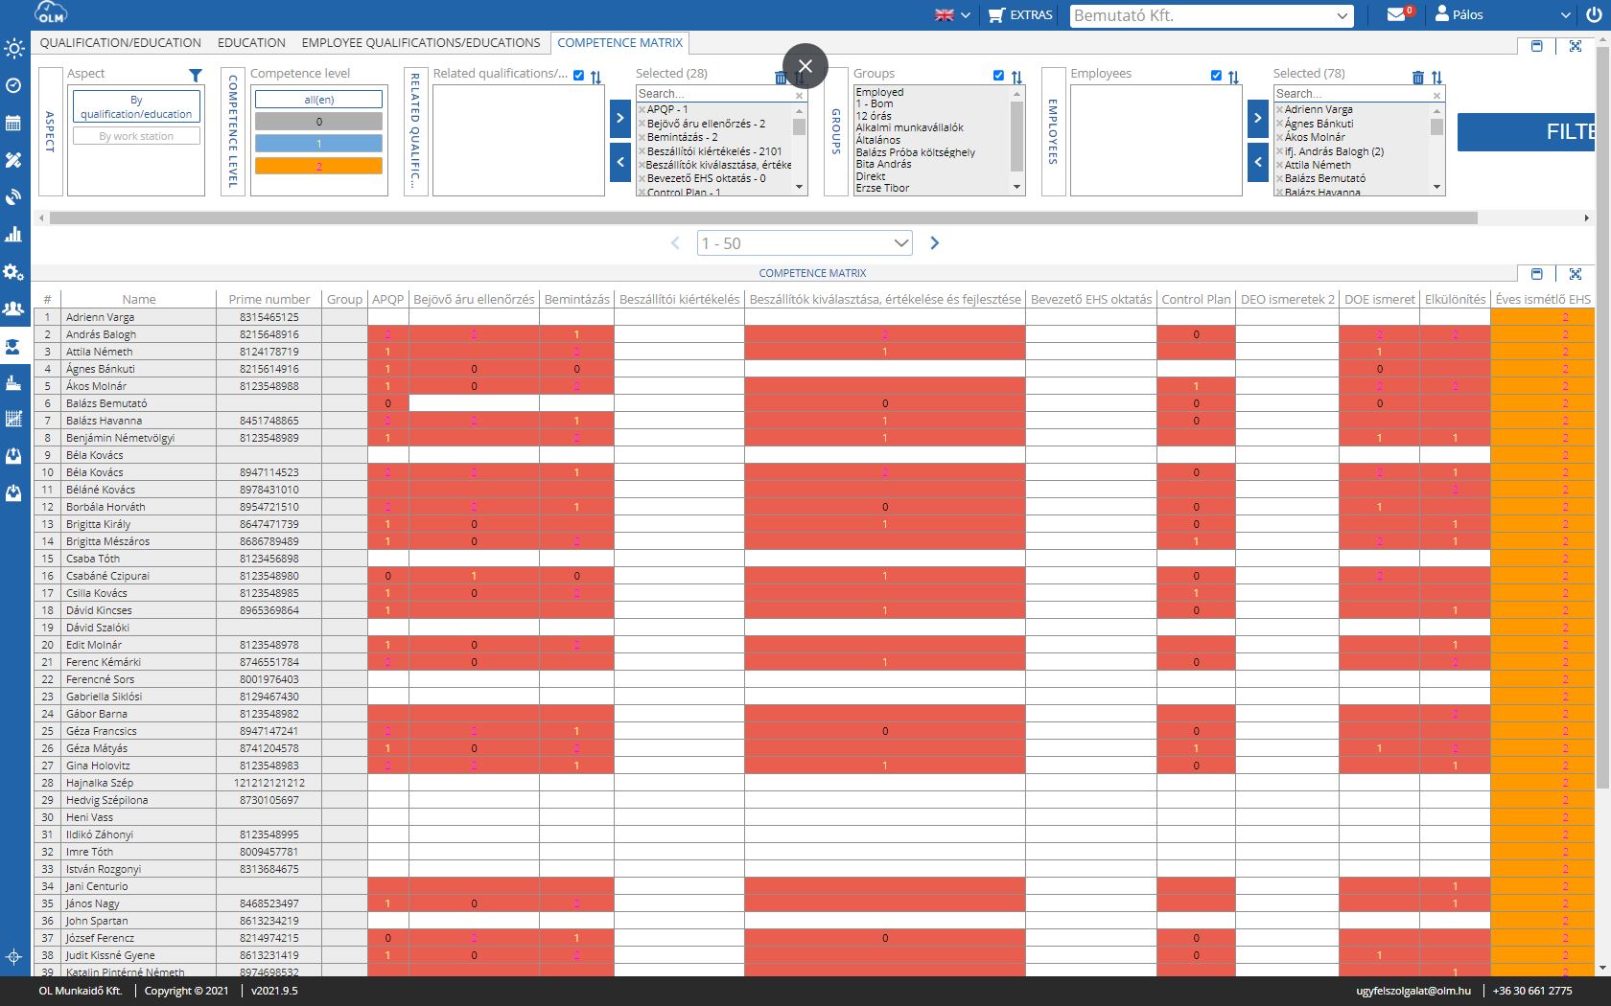Sort the Selected (78) employees list
The image size is (1611, 1006).
pyautogui.click(x=1436, y=78)
